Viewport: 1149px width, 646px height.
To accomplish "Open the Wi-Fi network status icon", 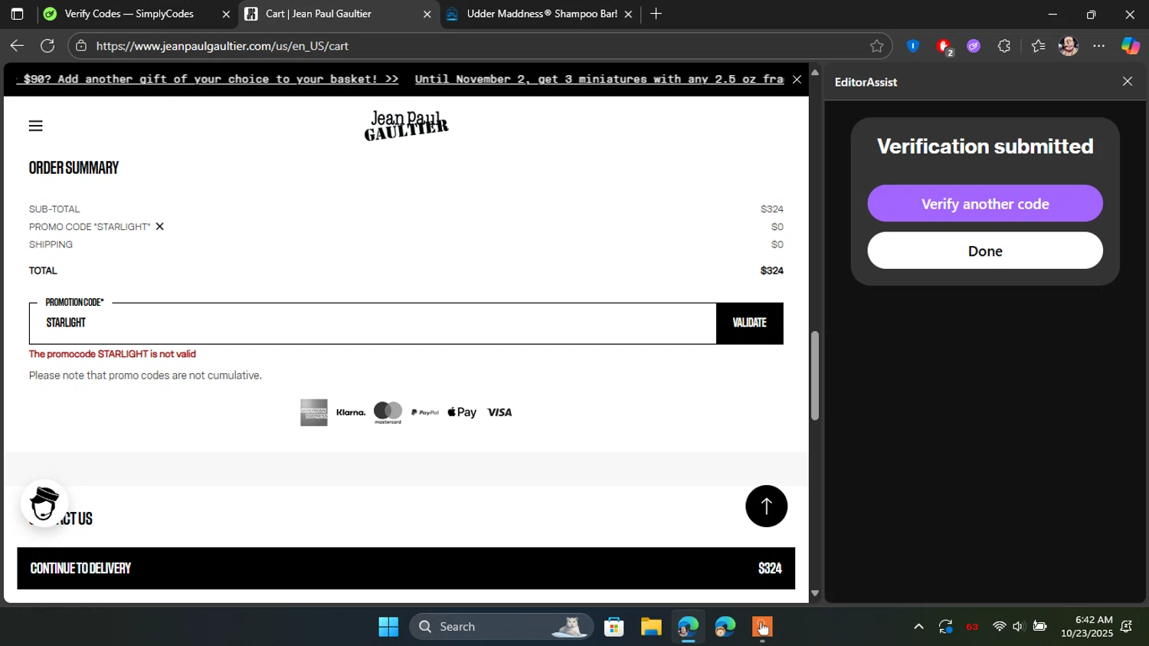I will (x=999, y=627).
